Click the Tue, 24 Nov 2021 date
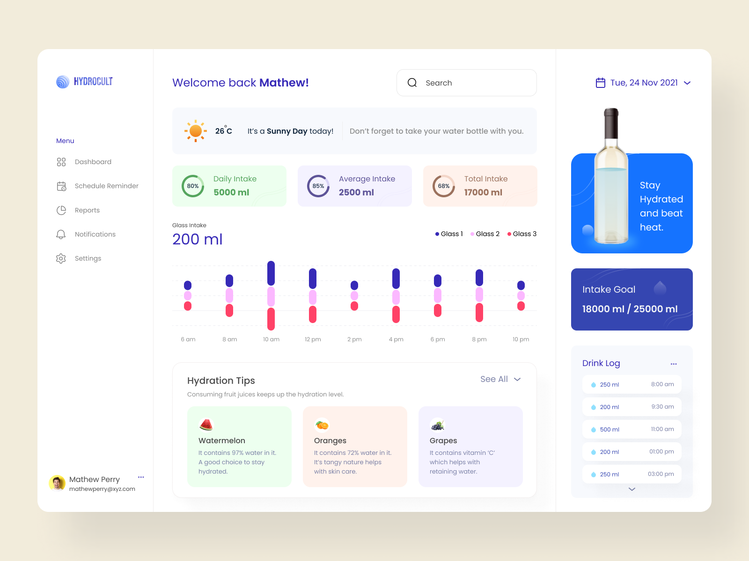The width and height of the screenshot is (749, 561). [644, 83]
